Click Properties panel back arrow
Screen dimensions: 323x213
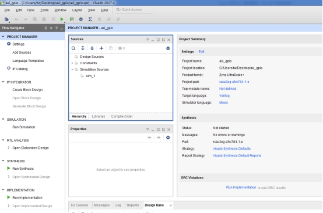[x=150, y=138]
